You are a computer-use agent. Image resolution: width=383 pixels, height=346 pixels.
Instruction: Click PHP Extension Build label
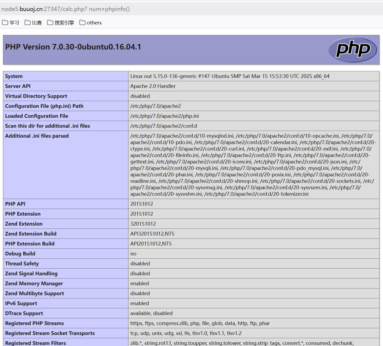coord(30,244)
